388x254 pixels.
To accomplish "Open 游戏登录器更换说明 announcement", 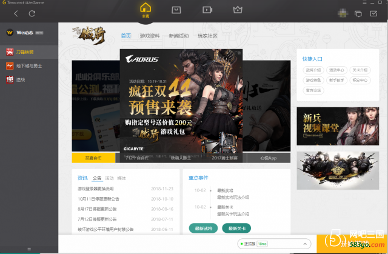I will [96, 189].
